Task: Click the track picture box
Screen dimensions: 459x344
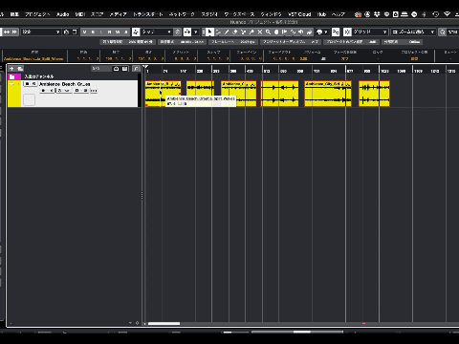Action: pos(29,100)
